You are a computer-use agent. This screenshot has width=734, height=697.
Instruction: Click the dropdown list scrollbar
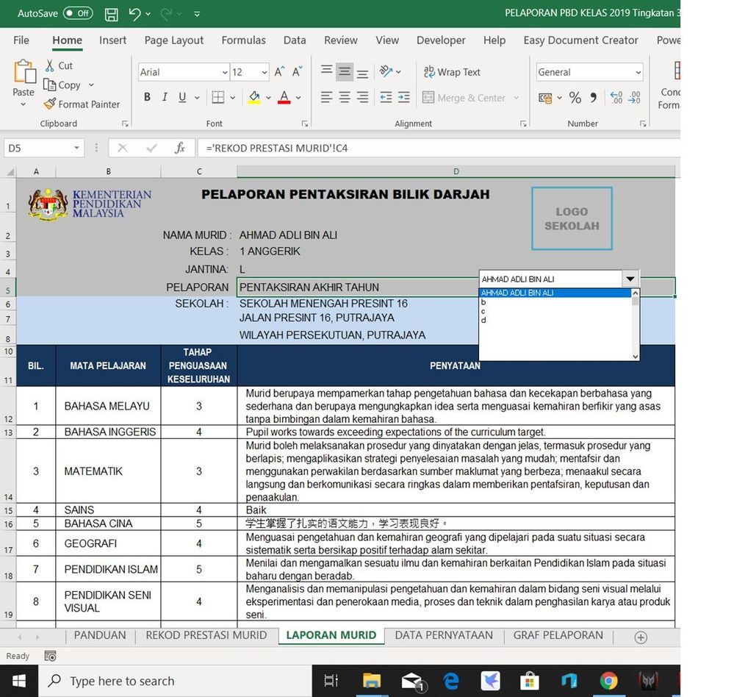tap(636, 324)
